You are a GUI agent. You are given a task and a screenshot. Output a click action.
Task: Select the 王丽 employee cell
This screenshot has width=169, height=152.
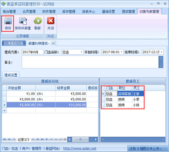click(138, 94)
